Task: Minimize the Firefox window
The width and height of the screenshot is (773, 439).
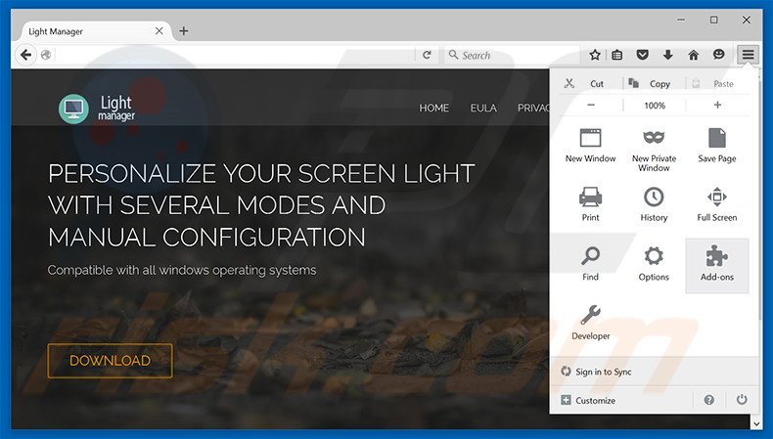Action: tap(681, 20)
